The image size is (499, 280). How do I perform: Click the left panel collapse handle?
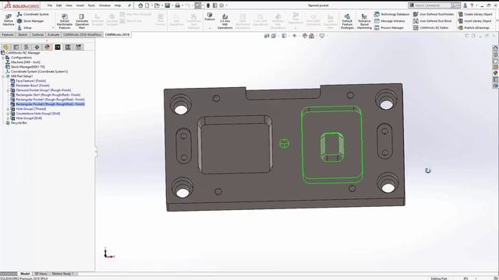(95, 152)
